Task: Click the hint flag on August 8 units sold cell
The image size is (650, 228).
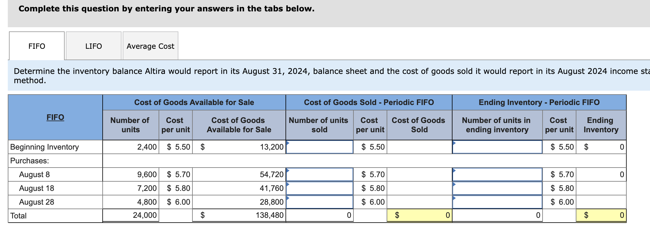Action: click(288, 171)
